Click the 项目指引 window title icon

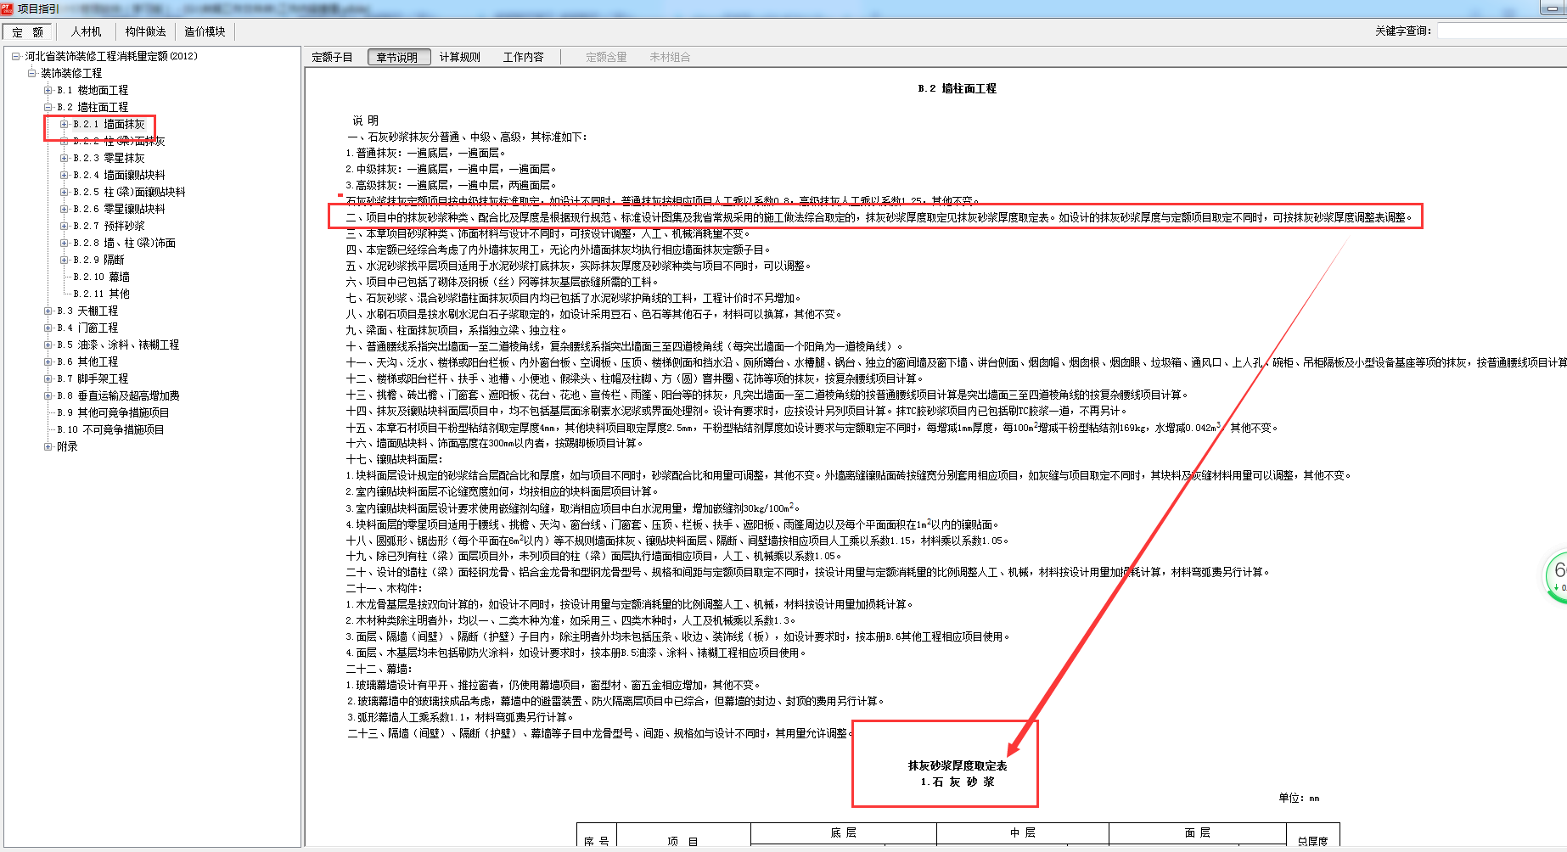coord(8,8)
